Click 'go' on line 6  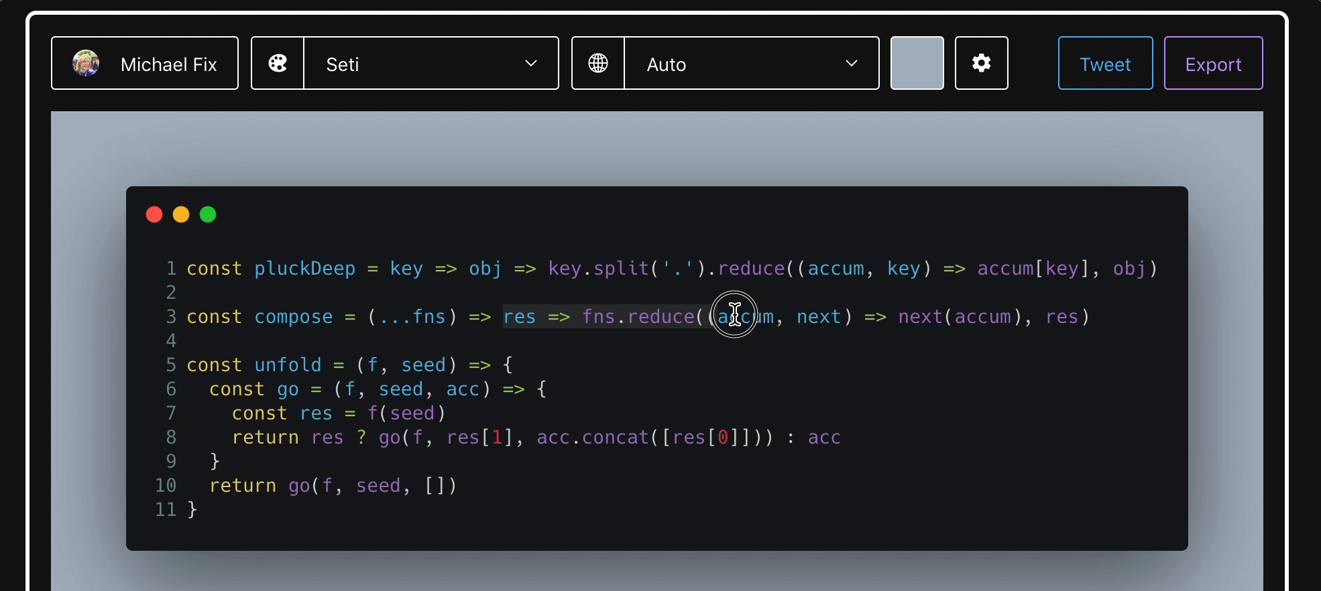point(288,389)
